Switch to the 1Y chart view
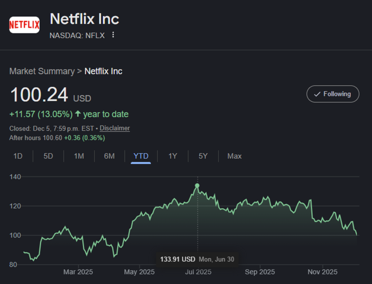 click(x=172, y=156)
